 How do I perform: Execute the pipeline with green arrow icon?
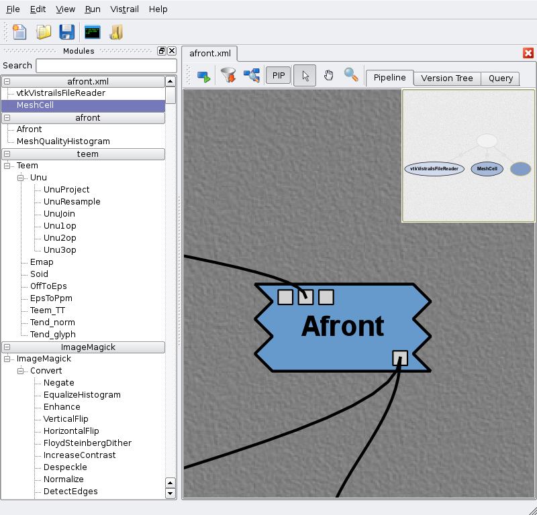[x=203, y=76]
